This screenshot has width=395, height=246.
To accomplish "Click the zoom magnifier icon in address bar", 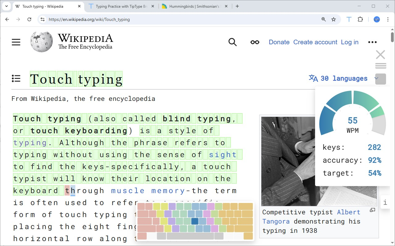I will tap(323, 19).
